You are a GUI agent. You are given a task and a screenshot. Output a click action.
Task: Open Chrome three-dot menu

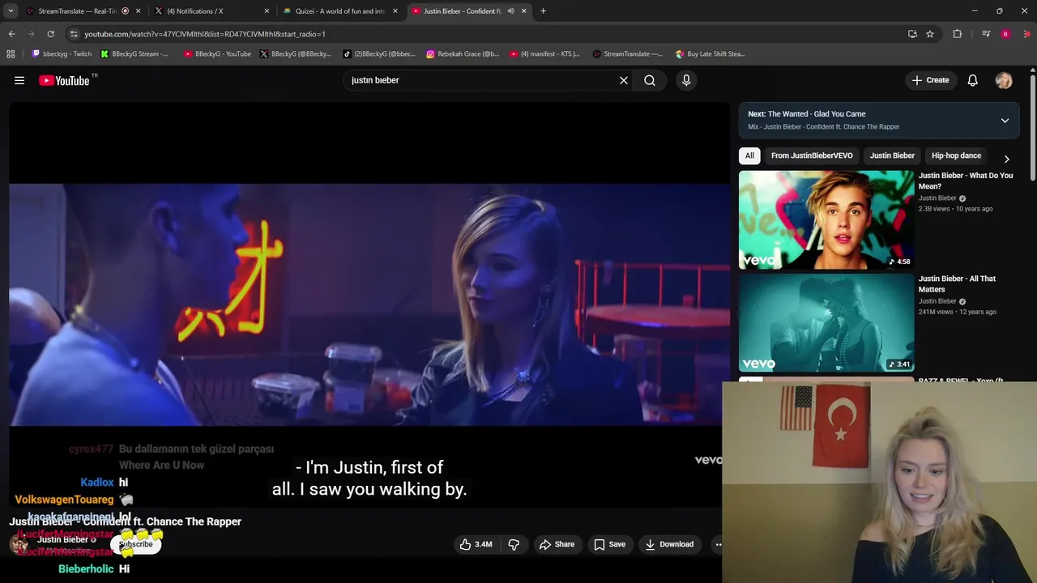pyautogui.click(x=1027, y=34)
